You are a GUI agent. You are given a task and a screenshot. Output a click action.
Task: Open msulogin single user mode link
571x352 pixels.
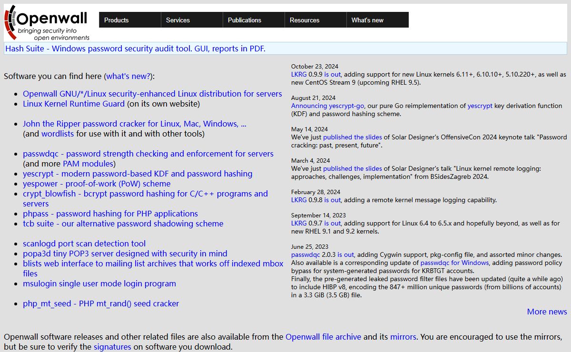coord(99,284)
